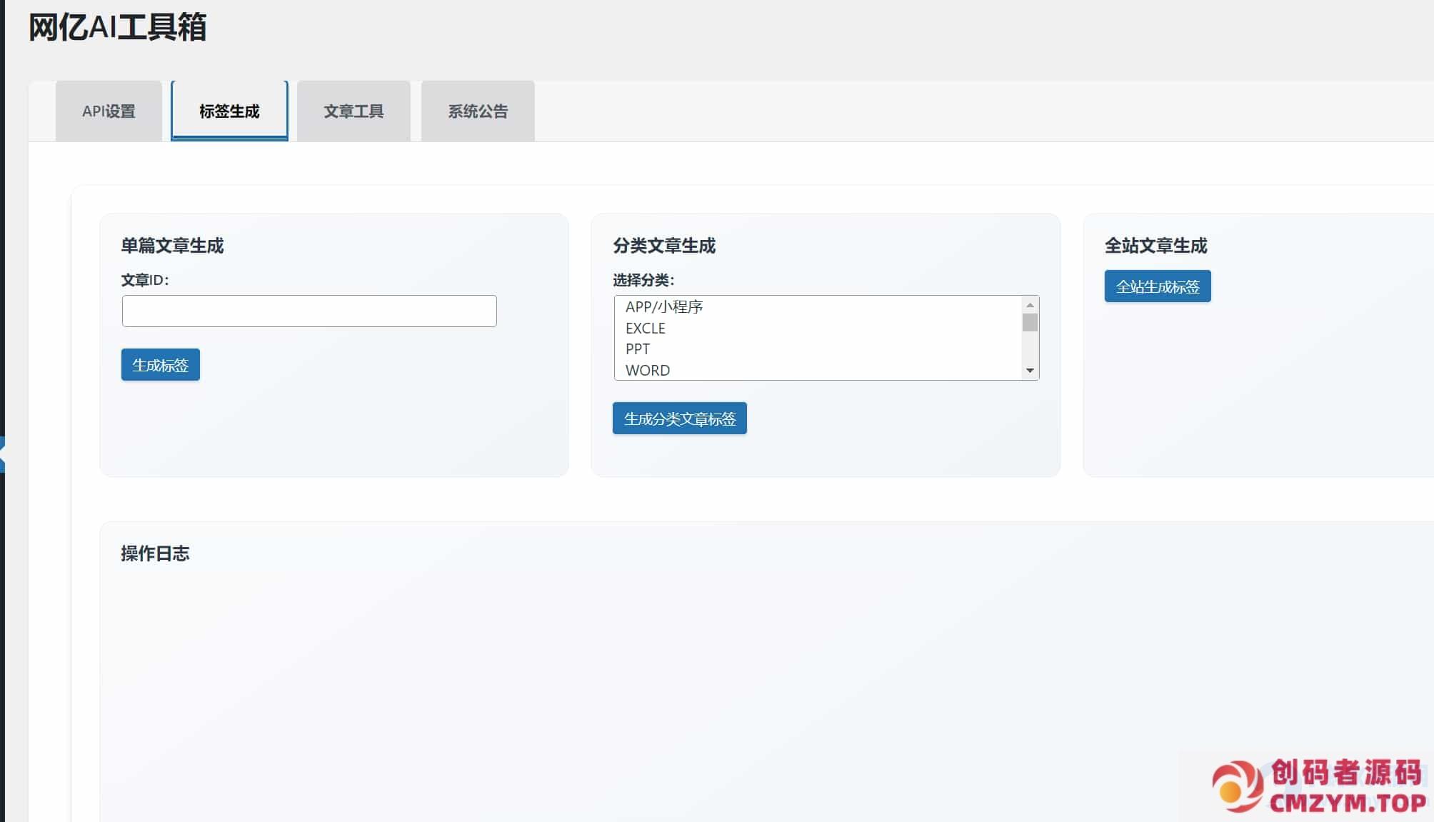Click the 网亿AI工具箱 page title

[117, 28]
